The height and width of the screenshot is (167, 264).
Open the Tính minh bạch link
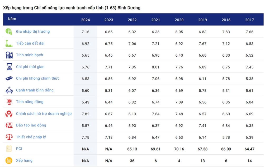(x=30, y=55)
